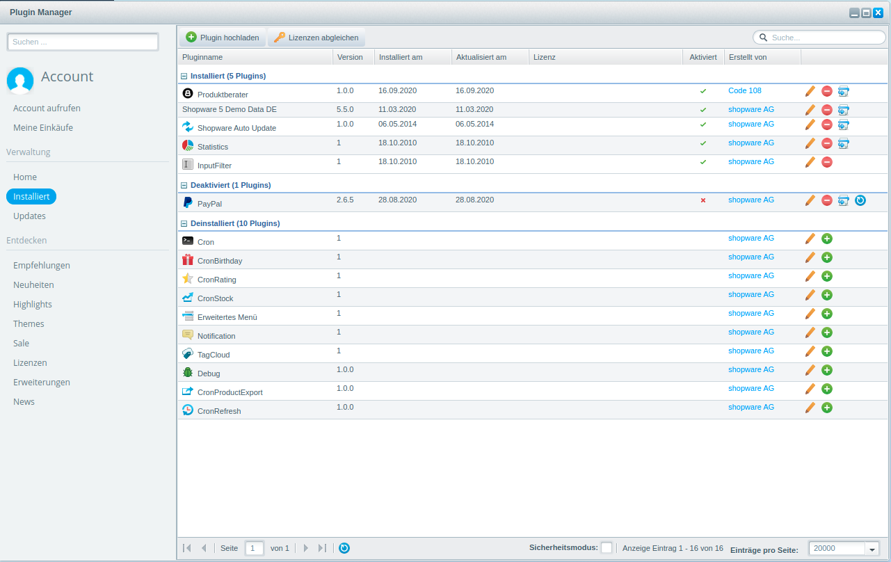Collapse the Deinstalliert (10 Plugins) group

pyautogui.click(x=184, y=224)
